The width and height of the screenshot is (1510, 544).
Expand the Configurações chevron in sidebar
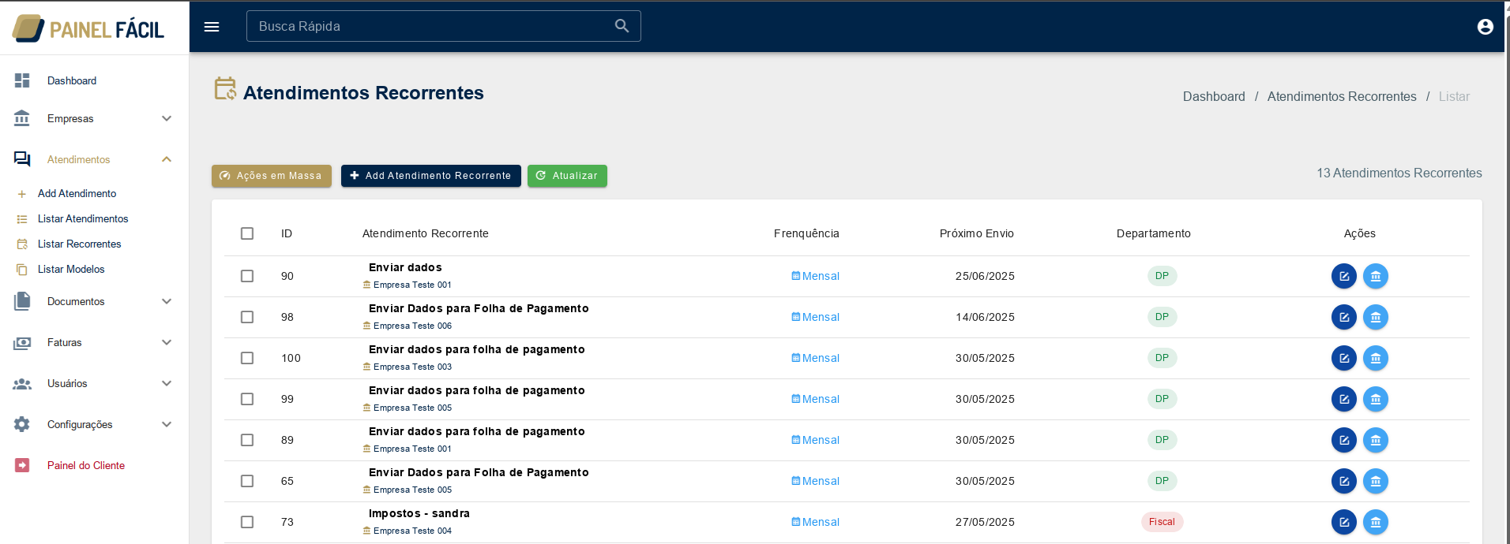[167, 424]
